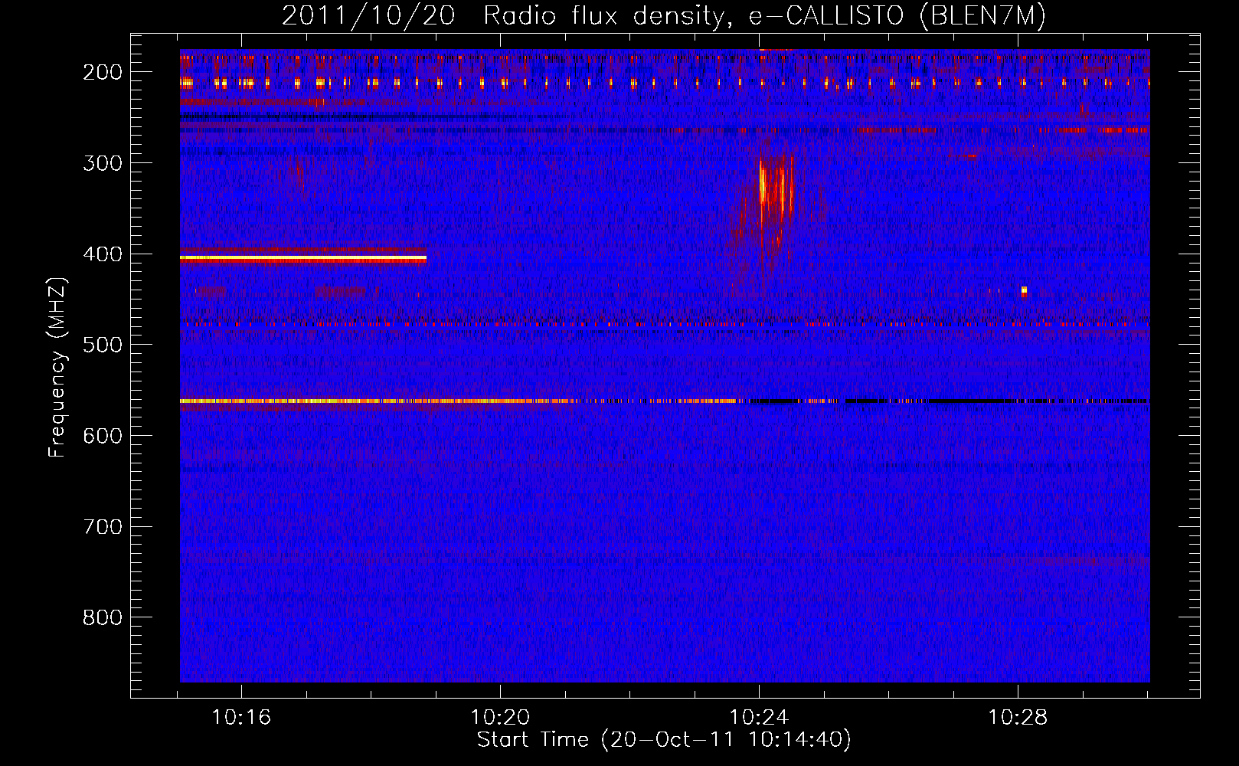Click the bright horizontal band near 400 MHz

point(303,260)
